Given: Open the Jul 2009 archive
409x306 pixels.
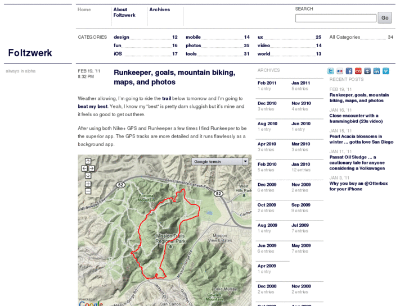Looking at the screenshot, I should pos(300,225).
